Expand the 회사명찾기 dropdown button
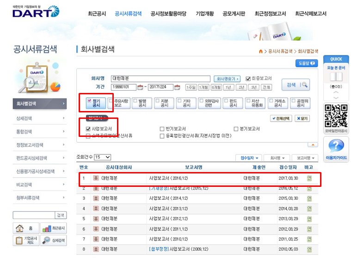Viewport: 351px width, 259px height. tap(227, 79)
